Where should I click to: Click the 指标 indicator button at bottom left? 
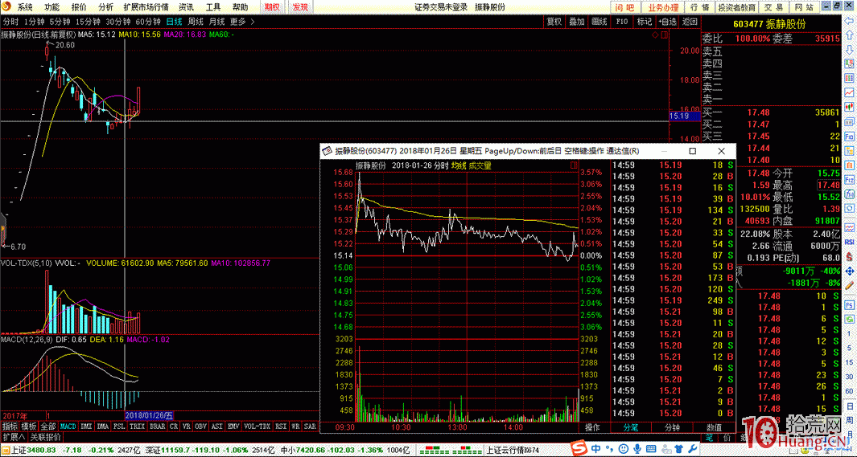pos(10,426)
